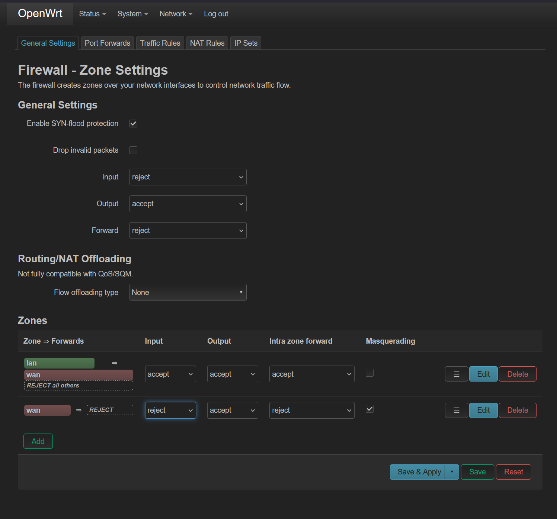Open the general Forward policy dropdown
557x519 pixels.
[x=188, y=230]
